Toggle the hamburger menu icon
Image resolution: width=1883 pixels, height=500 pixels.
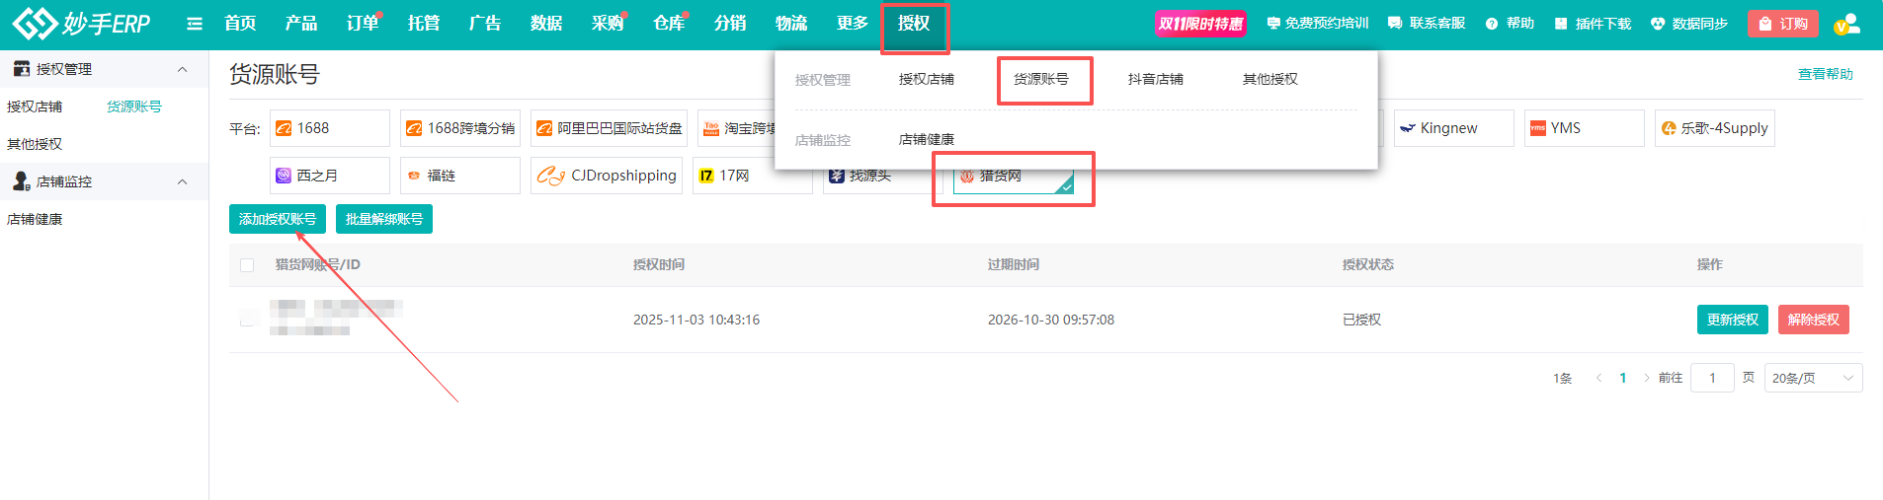click(x=195, y=24)
